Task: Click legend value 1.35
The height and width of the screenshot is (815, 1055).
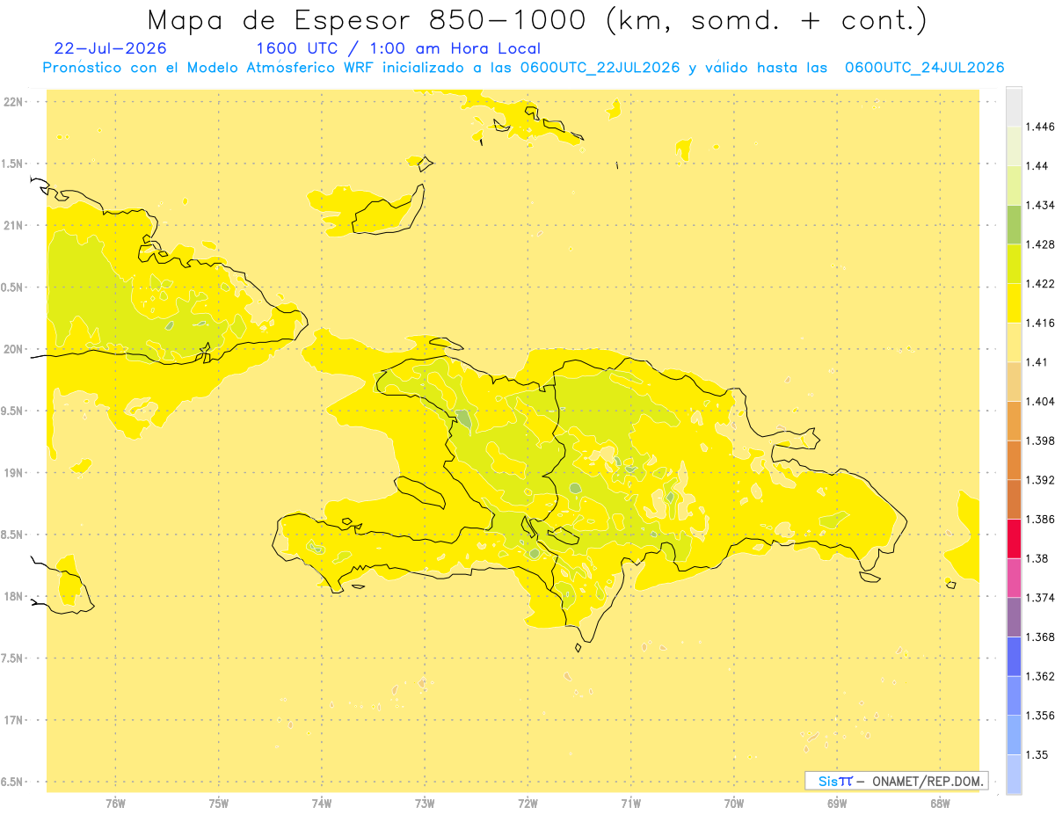Action: [1037, 754]
